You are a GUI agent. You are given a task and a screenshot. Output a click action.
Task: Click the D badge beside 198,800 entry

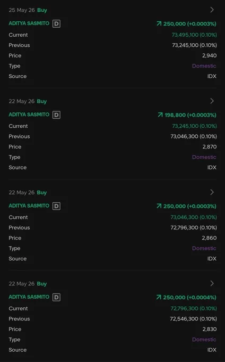pyautogui.click(x=56, y=115)
